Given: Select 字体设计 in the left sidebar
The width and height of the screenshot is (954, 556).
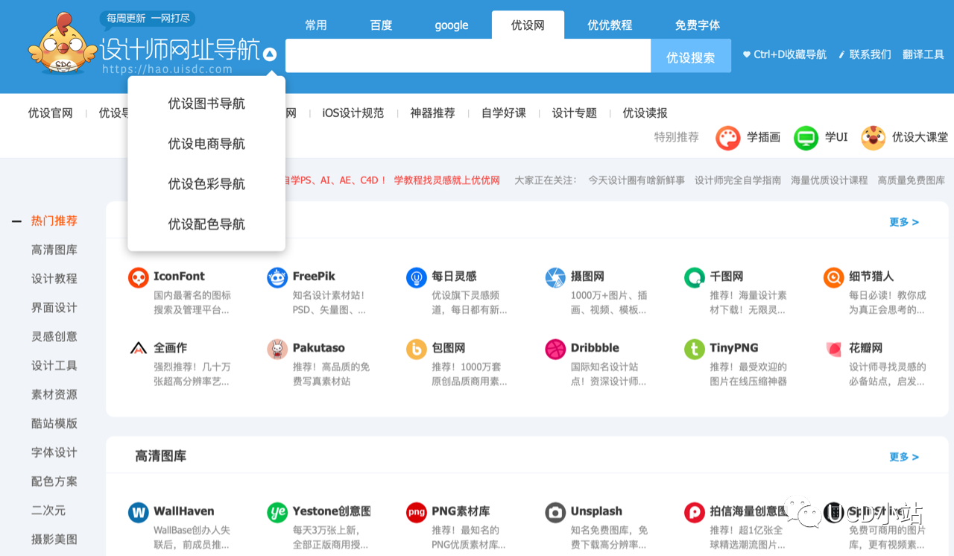Looking at the screenshot, I should point(54,452).
